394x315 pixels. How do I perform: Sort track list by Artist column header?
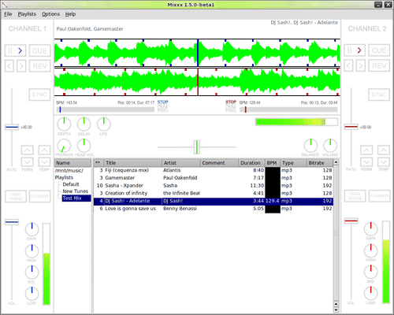click(181, 163)
